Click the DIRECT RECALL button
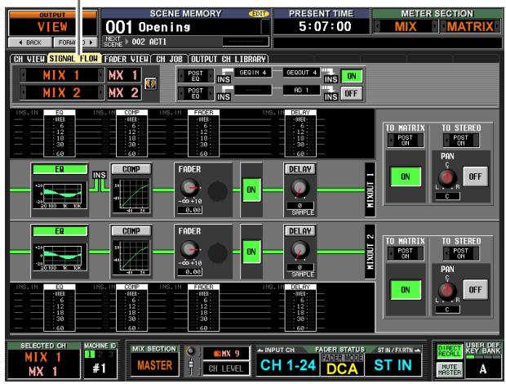Screen dimensions: 506x384 tap(450, 351)
